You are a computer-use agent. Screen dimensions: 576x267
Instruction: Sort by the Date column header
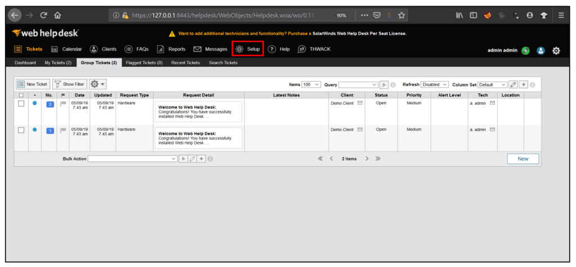point(79,95)
